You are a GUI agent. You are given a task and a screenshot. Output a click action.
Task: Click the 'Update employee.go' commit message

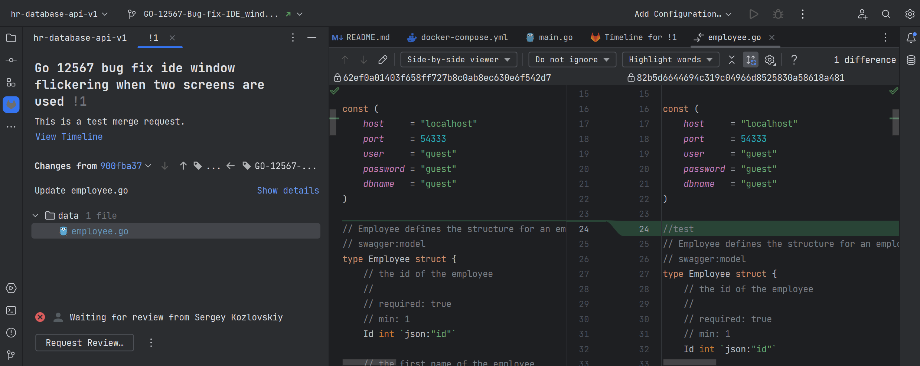(x=81, y=191)
